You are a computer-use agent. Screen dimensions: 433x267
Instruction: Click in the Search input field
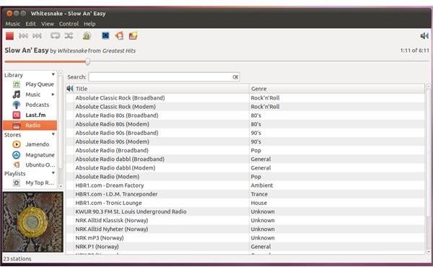point(160,77)
